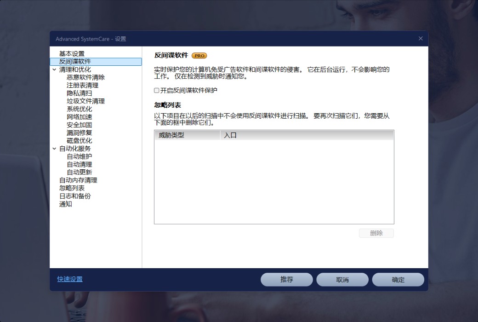
Task: Open 恶意软件清除 settings
Action: coord(85,77)
